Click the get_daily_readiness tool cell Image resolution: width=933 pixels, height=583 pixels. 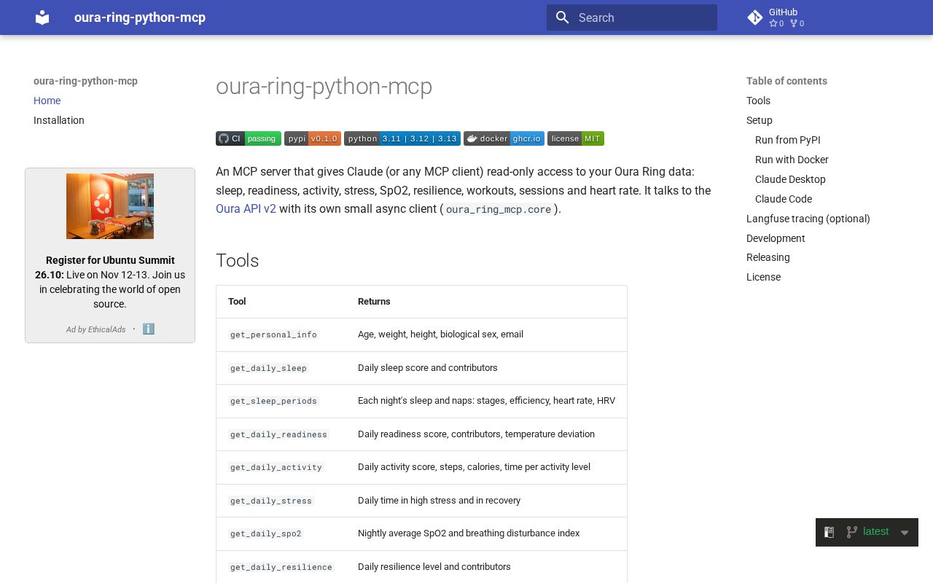tap(278, 434)
